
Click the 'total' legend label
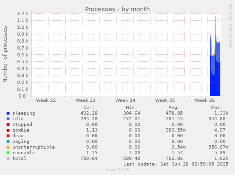click(19, 158)
